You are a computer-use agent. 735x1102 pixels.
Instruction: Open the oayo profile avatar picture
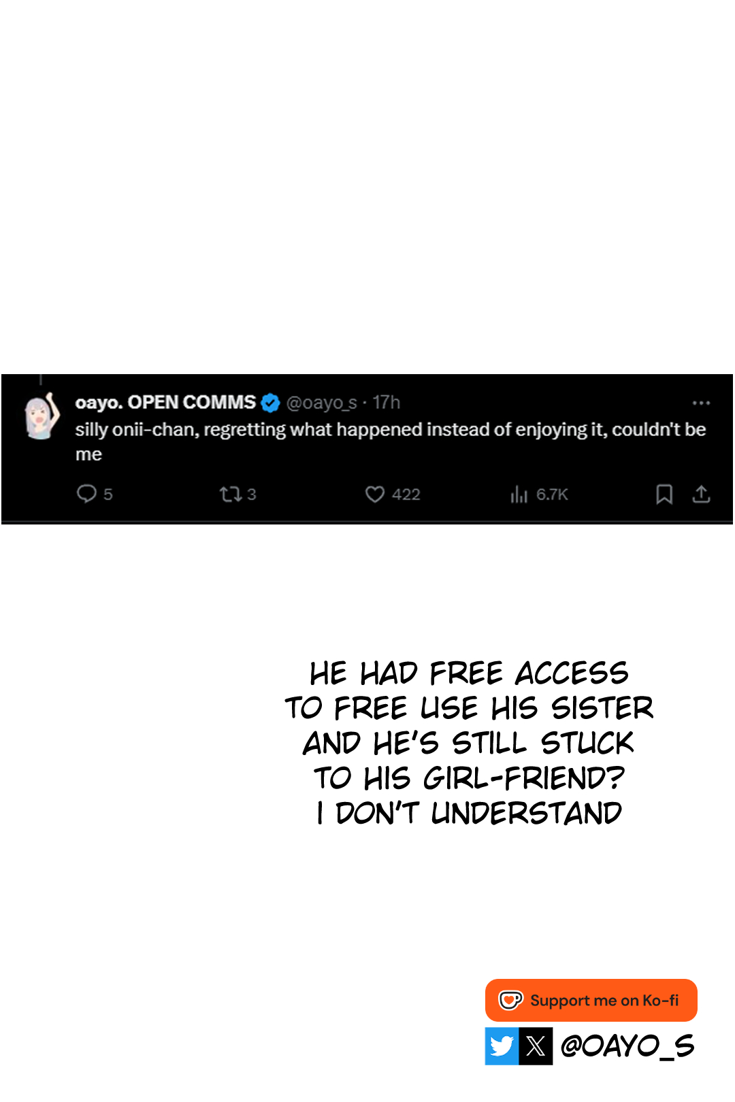42,415
